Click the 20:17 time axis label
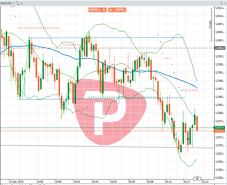Screen dimensions: 227x185 187,182
